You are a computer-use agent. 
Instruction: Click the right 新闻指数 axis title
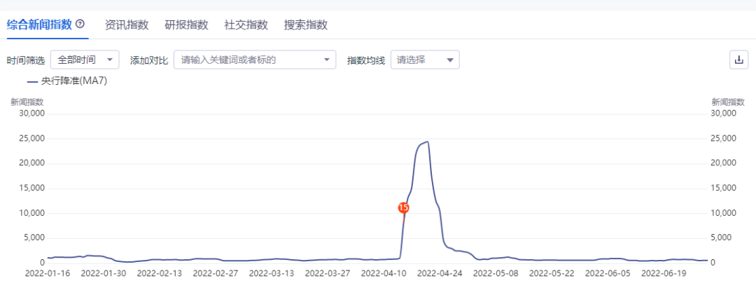(728, 102)
